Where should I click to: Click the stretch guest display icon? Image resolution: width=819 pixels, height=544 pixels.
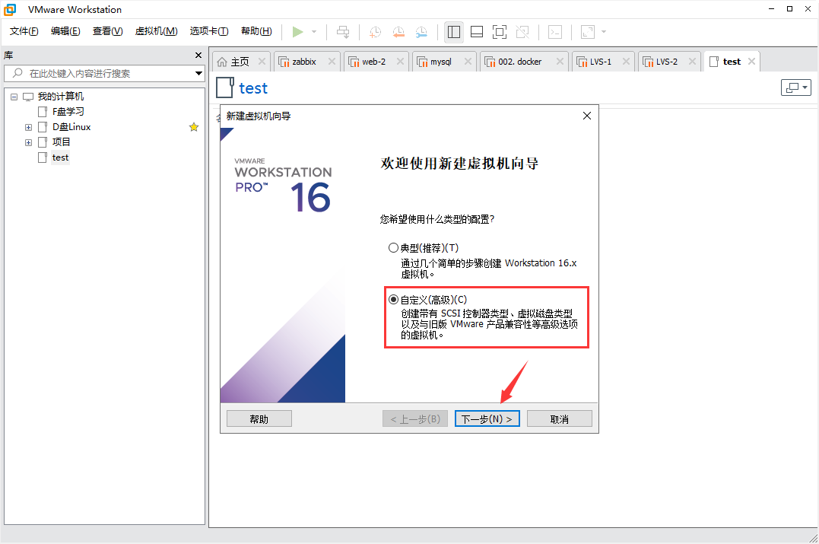(588, 32)
